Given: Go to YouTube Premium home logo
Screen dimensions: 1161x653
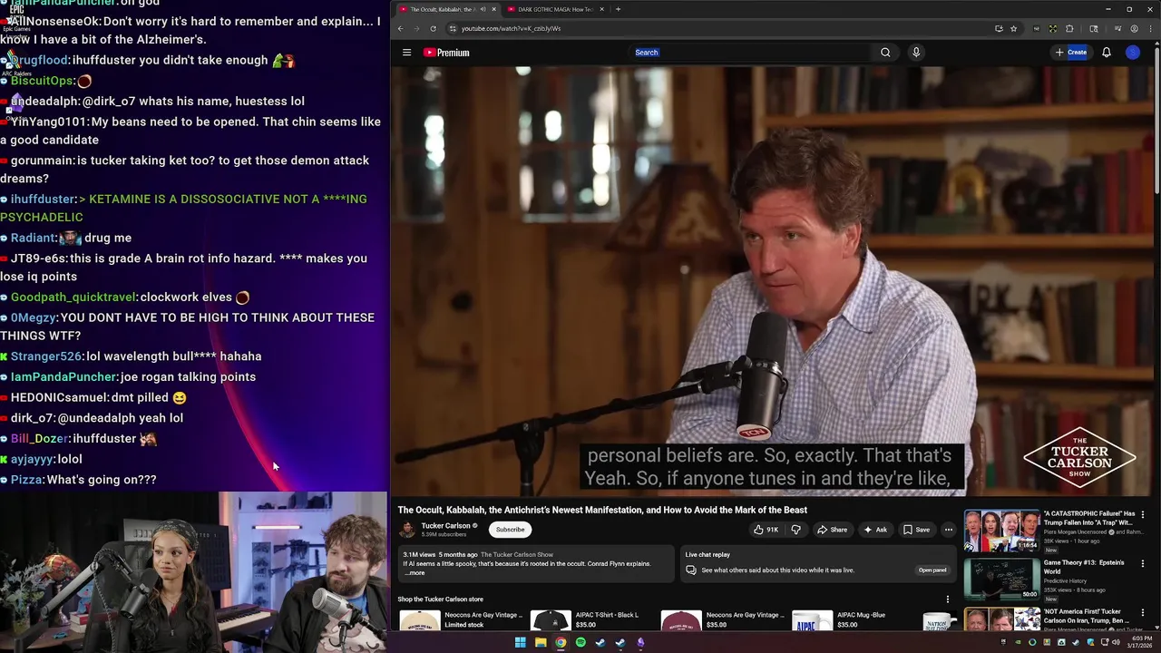Looking at the screenshot, I should (x=446, y=53).
